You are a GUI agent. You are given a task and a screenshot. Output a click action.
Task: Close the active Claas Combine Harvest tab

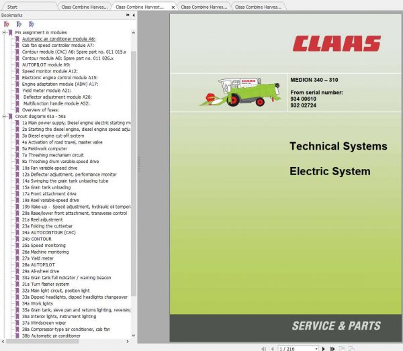pos(173,7)
